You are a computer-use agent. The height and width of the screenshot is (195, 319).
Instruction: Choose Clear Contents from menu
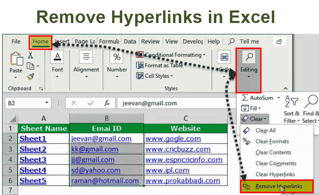click(x=277, y=152)
